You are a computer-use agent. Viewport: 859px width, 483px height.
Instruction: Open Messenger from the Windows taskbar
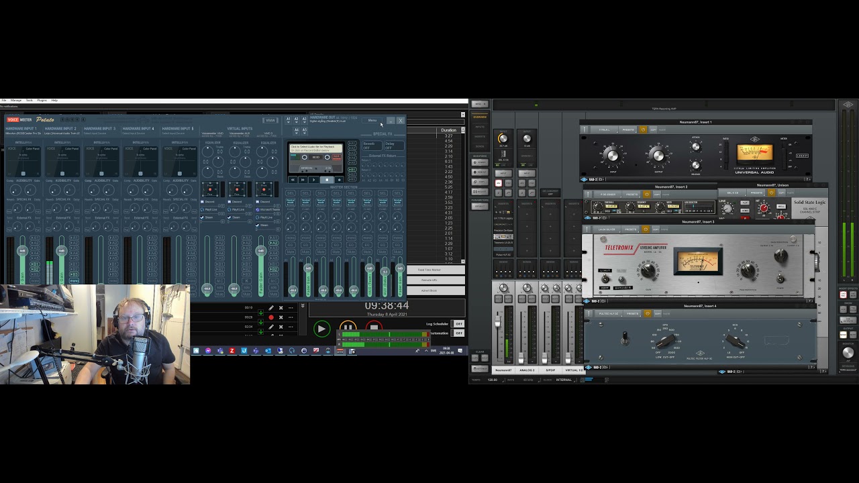pos(208,351)
